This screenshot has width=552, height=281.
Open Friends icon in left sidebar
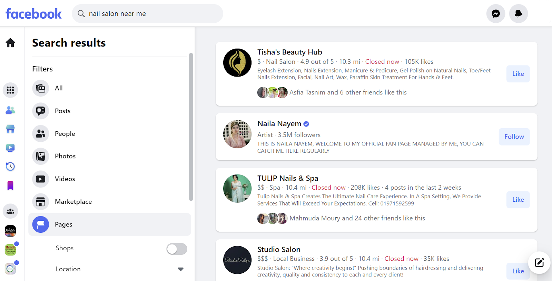[10, 110]
